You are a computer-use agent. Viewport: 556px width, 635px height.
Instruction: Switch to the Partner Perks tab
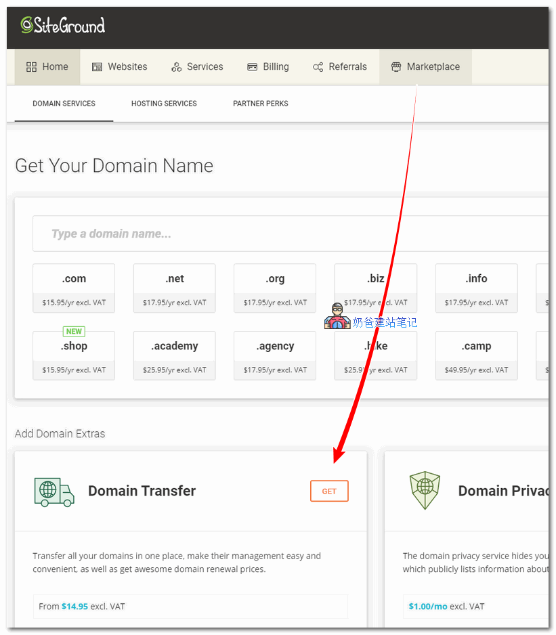(261, 104)
